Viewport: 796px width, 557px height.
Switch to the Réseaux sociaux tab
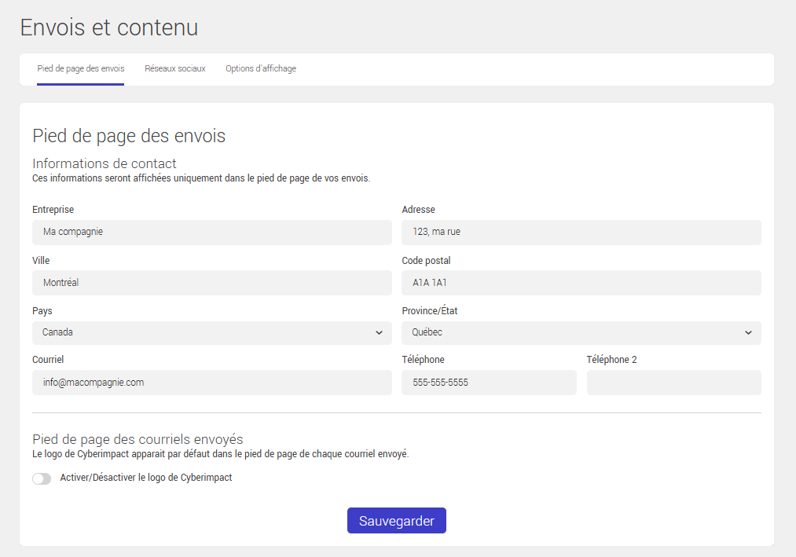click(x=174, y=68)
